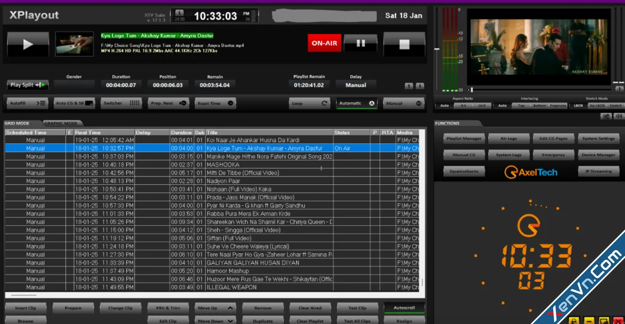The image size is (625, 324).
Task: Click the red ON-AIR indicator button
Action: (325, 43)
